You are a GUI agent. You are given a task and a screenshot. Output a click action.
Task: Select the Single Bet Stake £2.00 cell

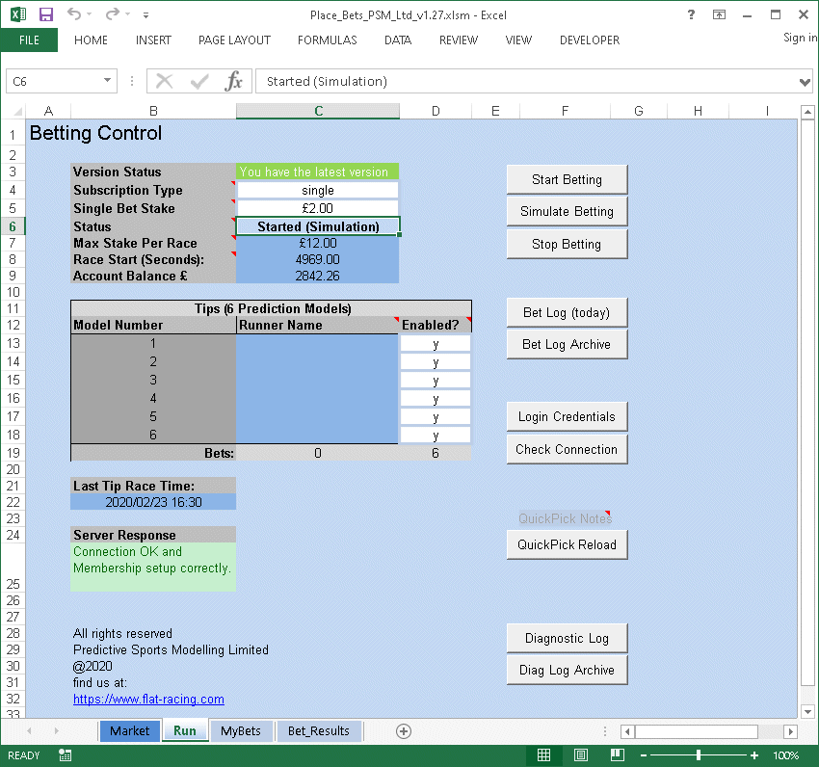(x=317, y=208)
